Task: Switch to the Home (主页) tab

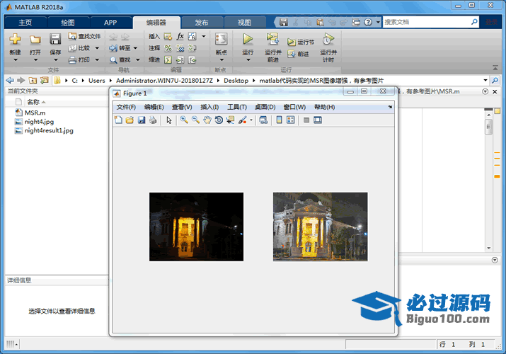Action: pos(25,23)
